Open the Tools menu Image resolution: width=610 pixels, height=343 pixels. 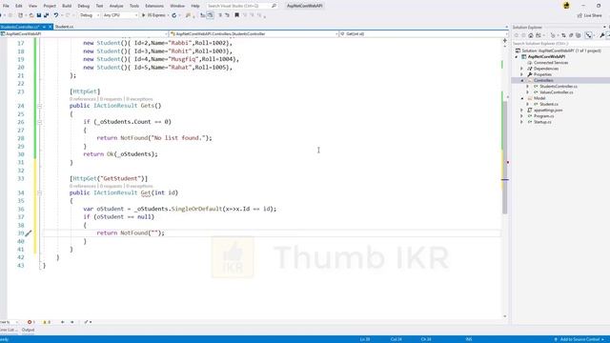[134, 6]
